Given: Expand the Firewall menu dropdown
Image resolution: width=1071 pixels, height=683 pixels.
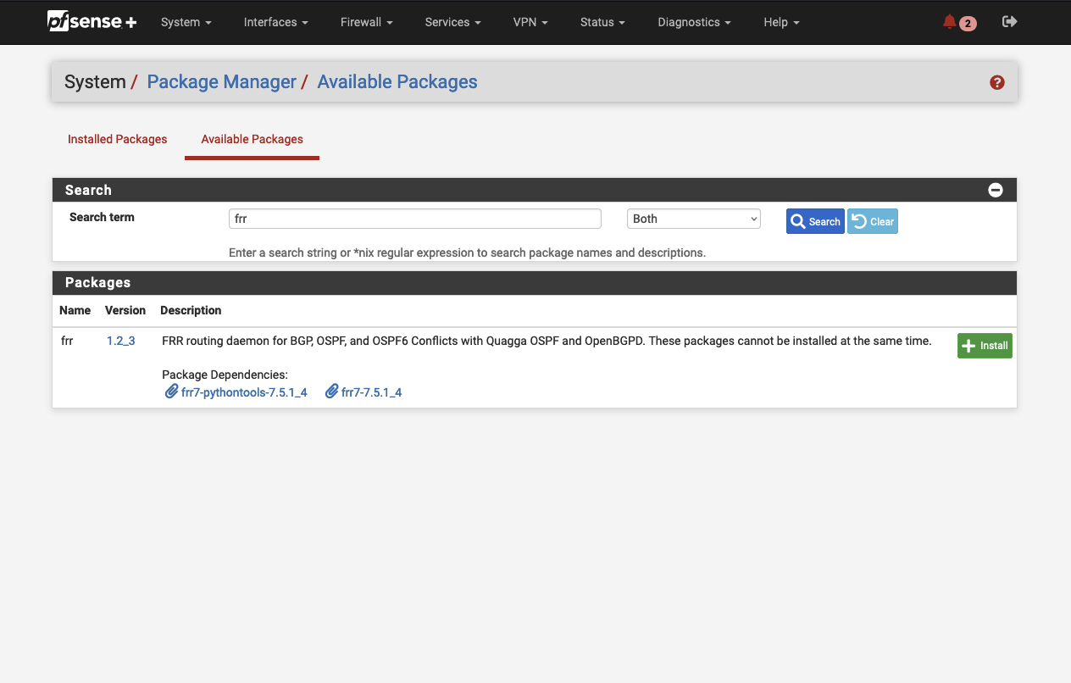Looking at the screenshot, I should pyautogui.click(x=366, y=22).
